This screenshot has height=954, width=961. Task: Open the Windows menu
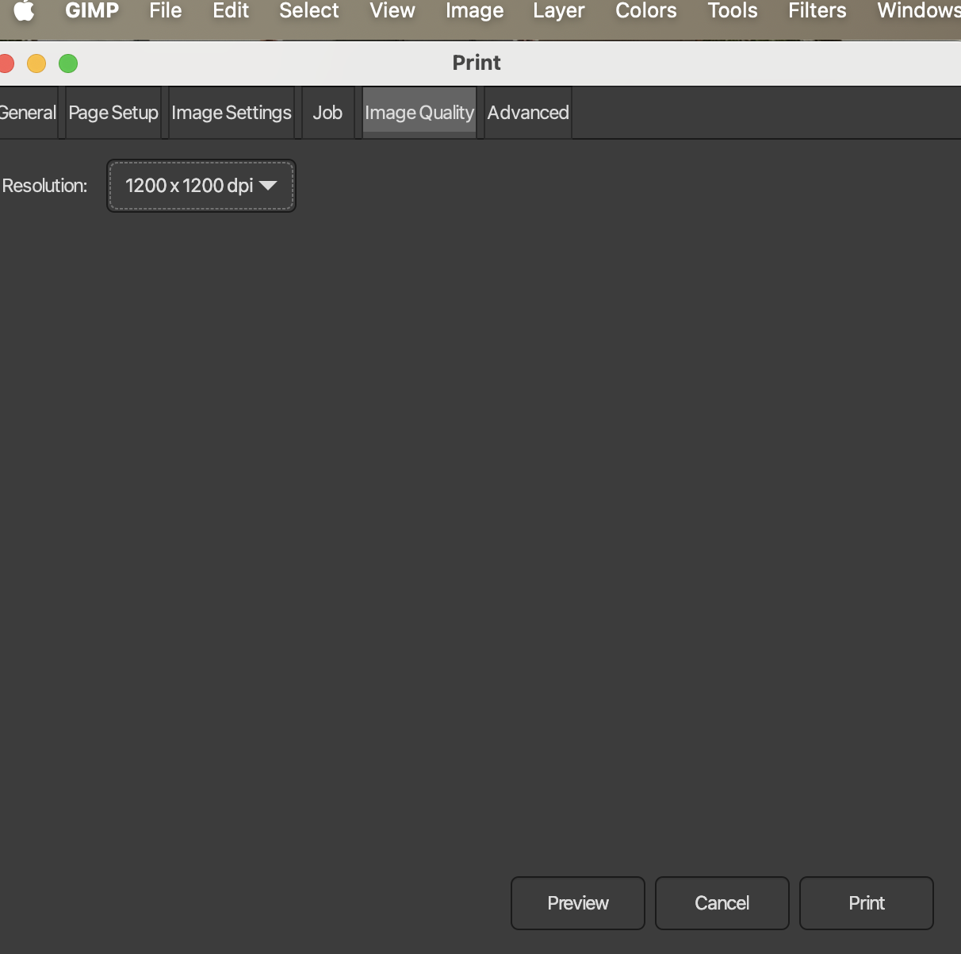pyautogui.click(x=919, y=11)
